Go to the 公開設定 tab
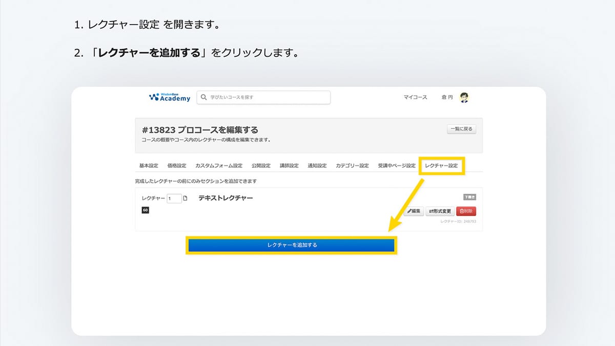The width and height of the screenshot is (615, 346). click(261, 166)
